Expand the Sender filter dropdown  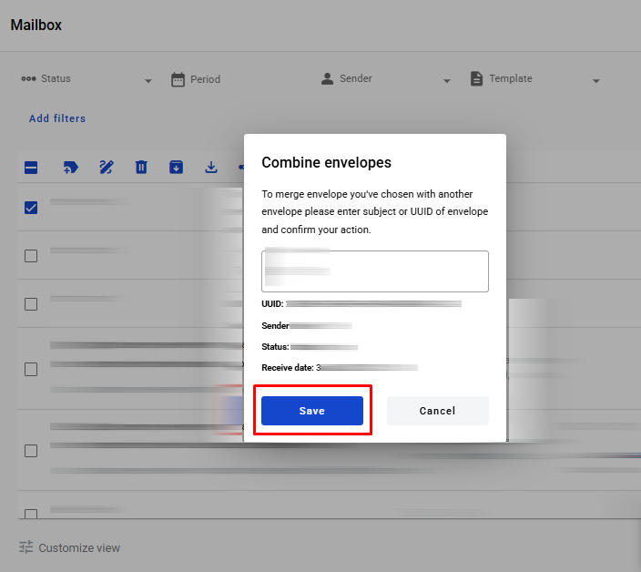coord(385,79)
